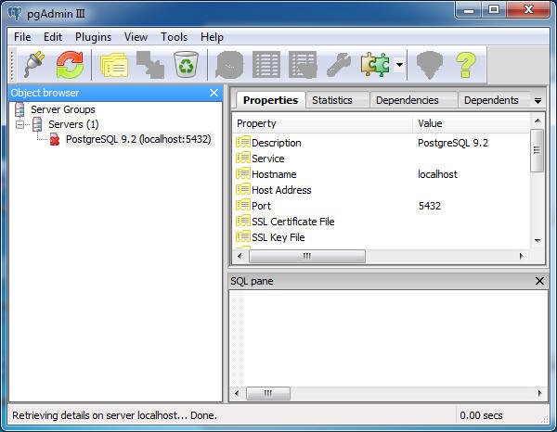Switch to the Properties tab
This screenshot has height=432, width=557.
point(270,100)
